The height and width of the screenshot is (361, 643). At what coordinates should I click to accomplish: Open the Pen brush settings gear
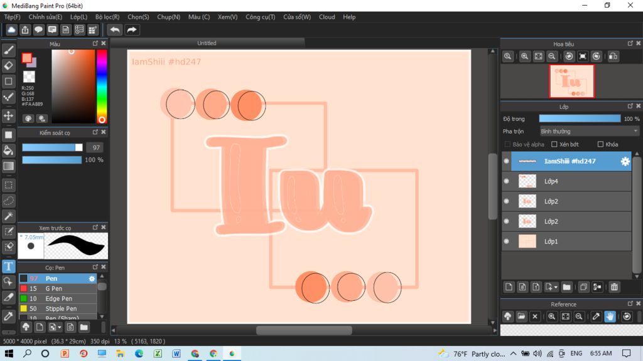[92, 279]
